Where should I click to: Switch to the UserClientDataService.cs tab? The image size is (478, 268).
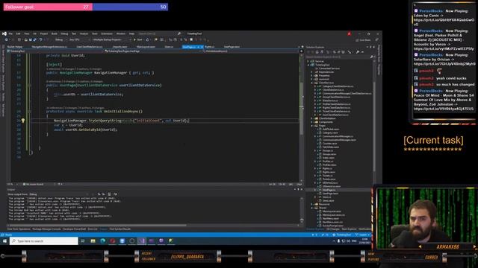pyautogui.click(x=90, y=47)
